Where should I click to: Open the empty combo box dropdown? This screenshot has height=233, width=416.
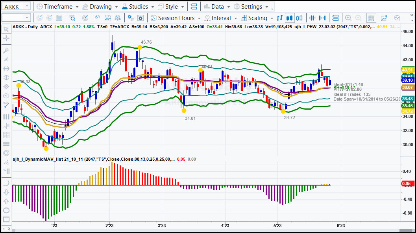coord(27,18)
